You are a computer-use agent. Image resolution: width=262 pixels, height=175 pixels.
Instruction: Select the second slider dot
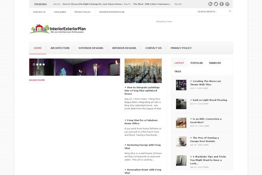37,64
